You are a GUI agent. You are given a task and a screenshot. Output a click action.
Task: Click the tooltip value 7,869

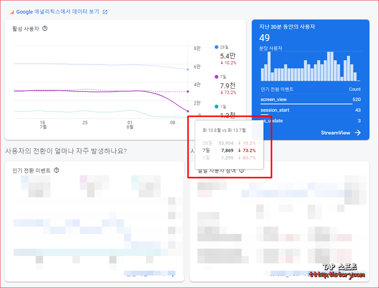227,150
